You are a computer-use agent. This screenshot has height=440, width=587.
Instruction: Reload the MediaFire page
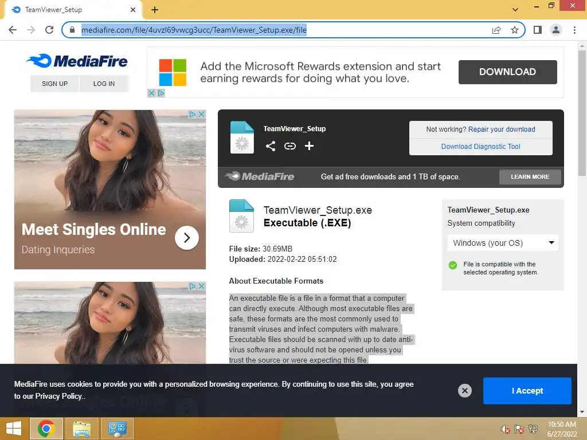click(x=49, y=30)
